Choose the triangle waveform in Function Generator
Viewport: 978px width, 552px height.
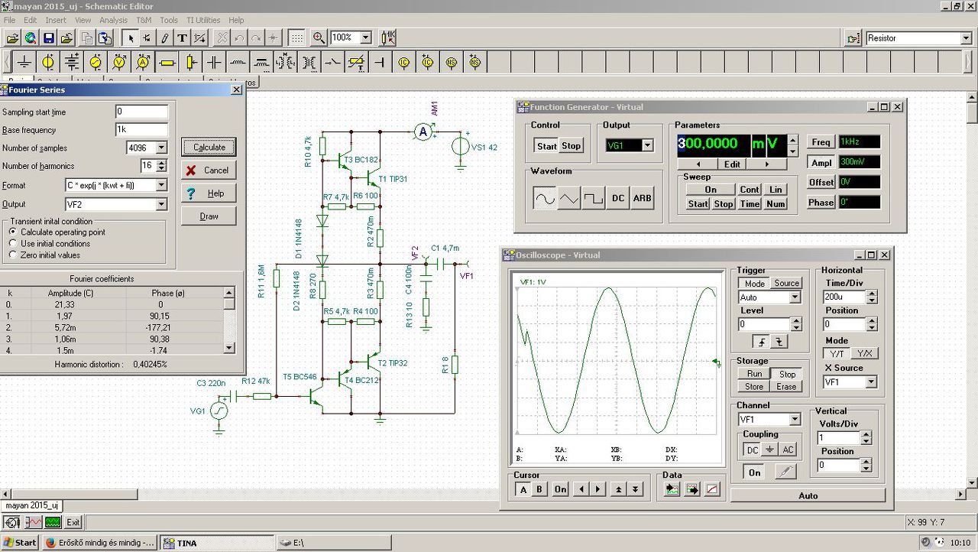click(x=569, y=198)
